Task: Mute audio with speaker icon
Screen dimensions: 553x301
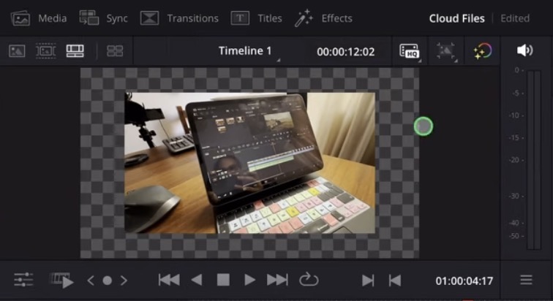Action: [524, 50]
